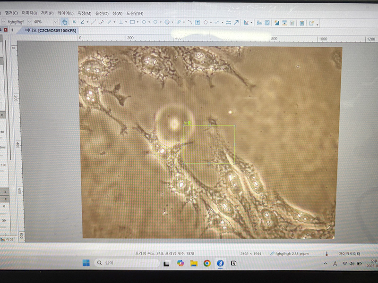Click the 측정 panel tab at bottom left
Image resolution: width=378 pixels, height=283 pixels.
[x=8, y=240]
